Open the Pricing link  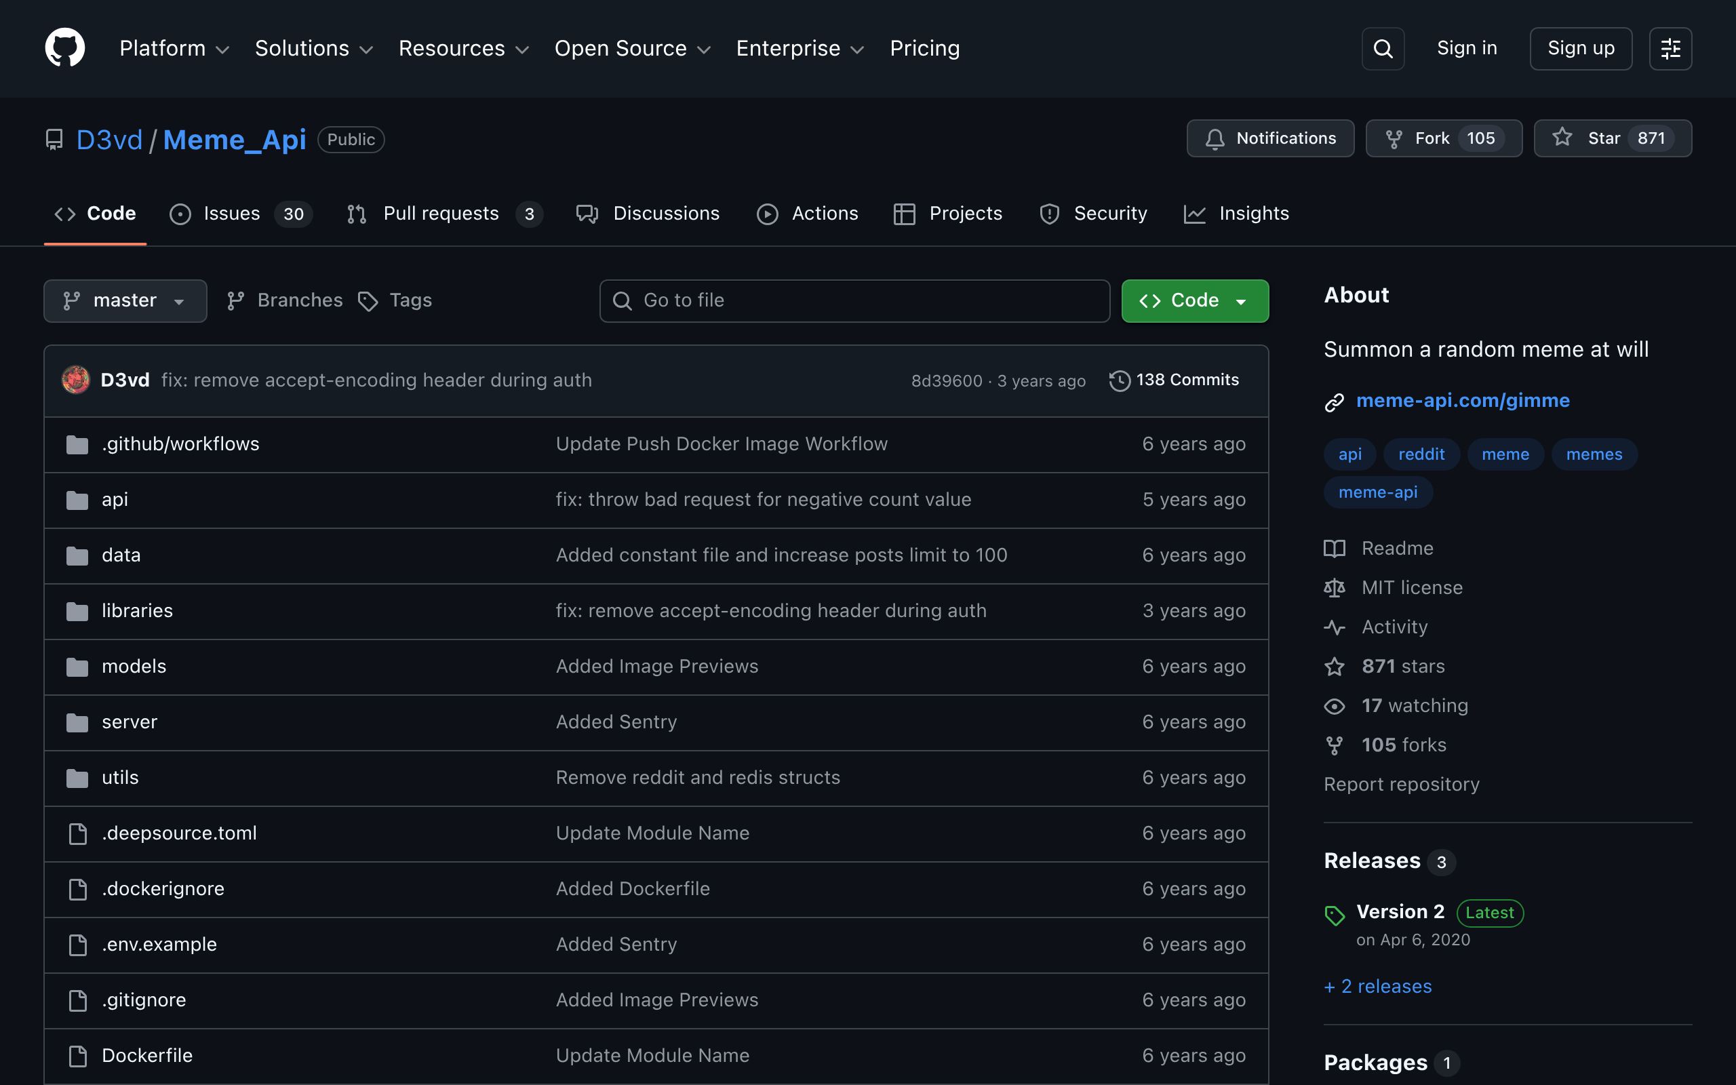click(925, 48)
